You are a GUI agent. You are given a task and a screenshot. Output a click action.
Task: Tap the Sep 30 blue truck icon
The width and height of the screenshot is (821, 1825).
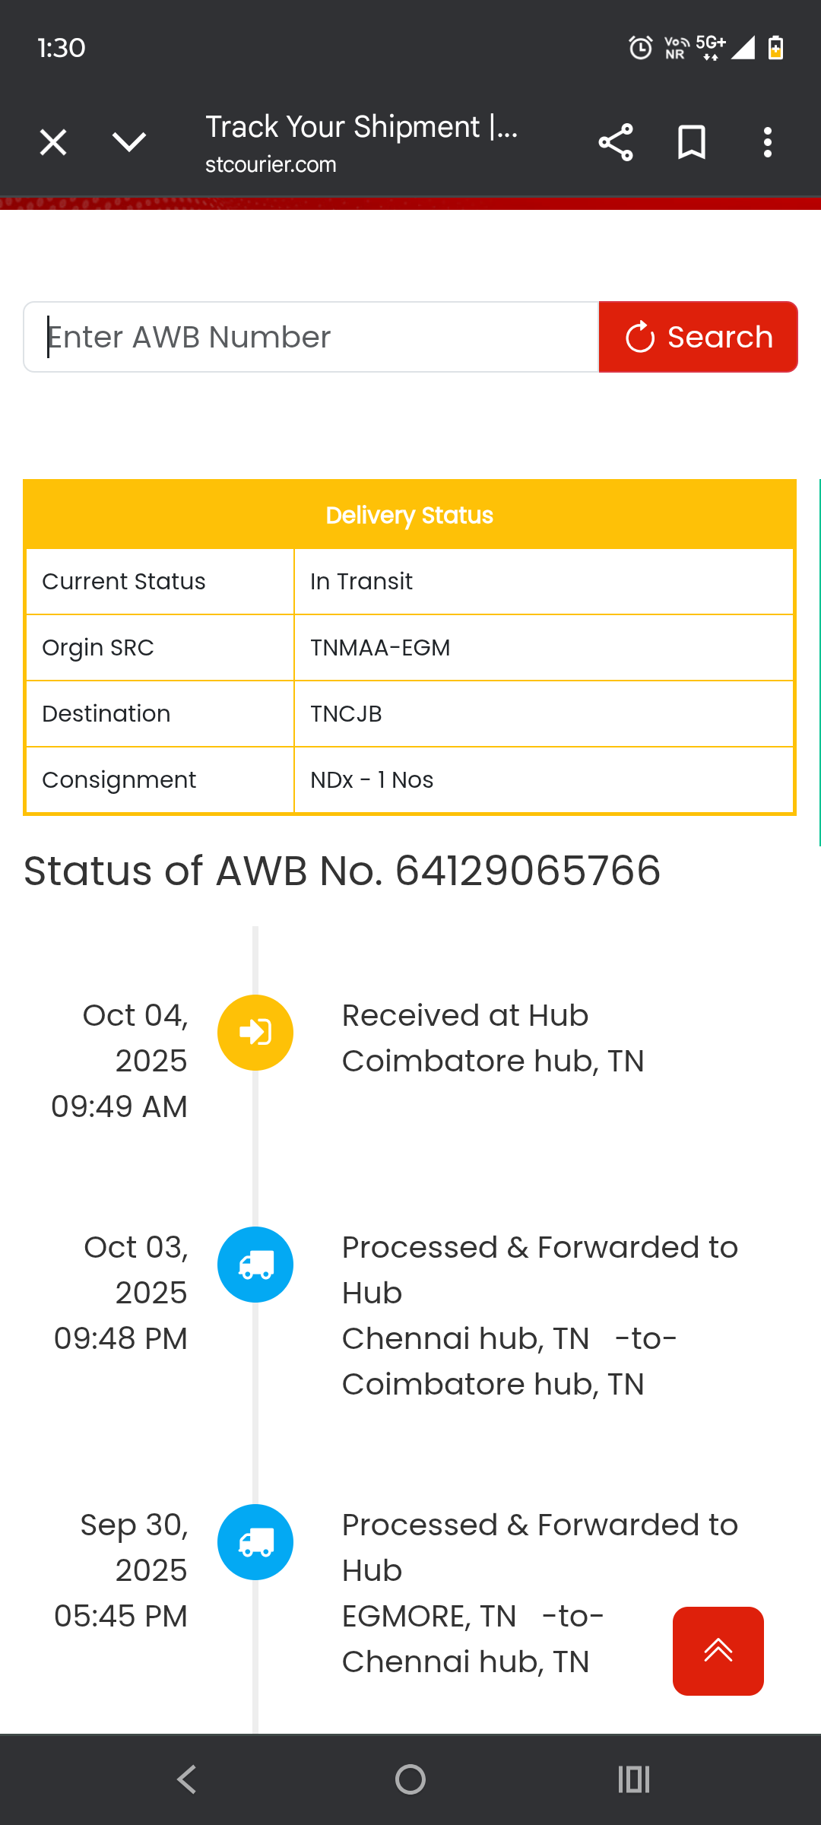255,1542
